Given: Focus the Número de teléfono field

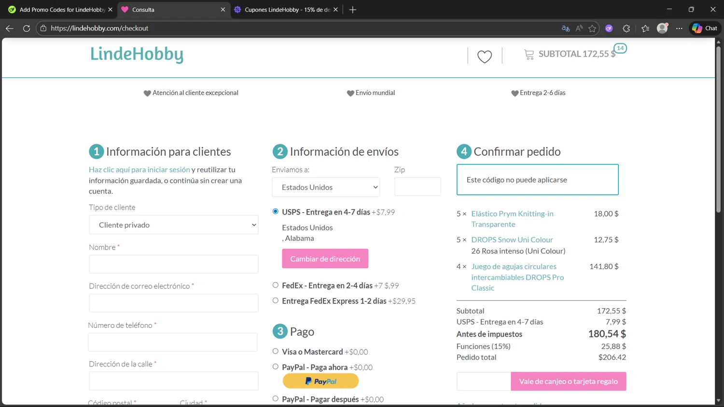Looking at the screenshot, I should click(x=173, y=342).
